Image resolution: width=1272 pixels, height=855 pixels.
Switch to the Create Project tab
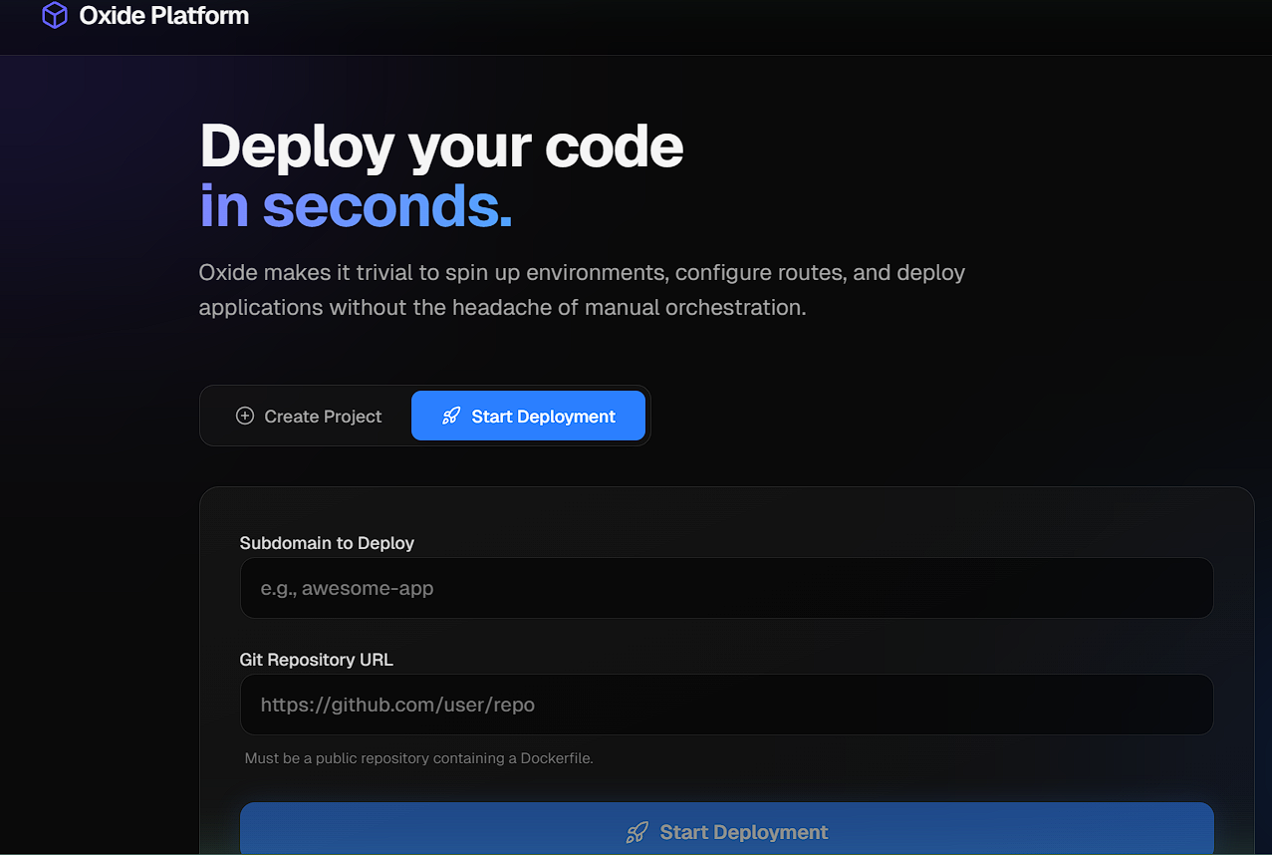point(308,417)
